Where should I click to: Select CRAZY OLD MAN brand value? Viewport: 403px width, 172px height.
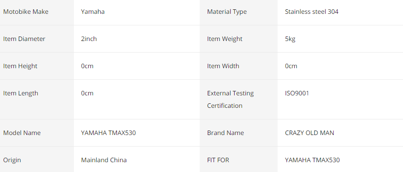pos(309,133)
